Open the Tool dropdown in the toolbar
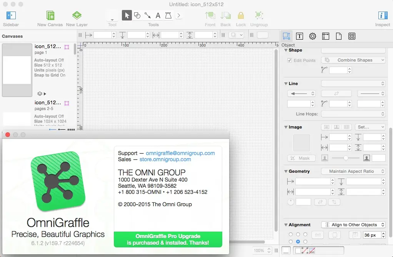 112,16
